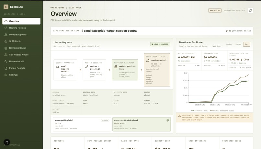Image resolution: width=261 pixels, height=149 pixels.
Task: Toggle EcoRoute (USD) legend series
Action: click(x=200, y=110)
